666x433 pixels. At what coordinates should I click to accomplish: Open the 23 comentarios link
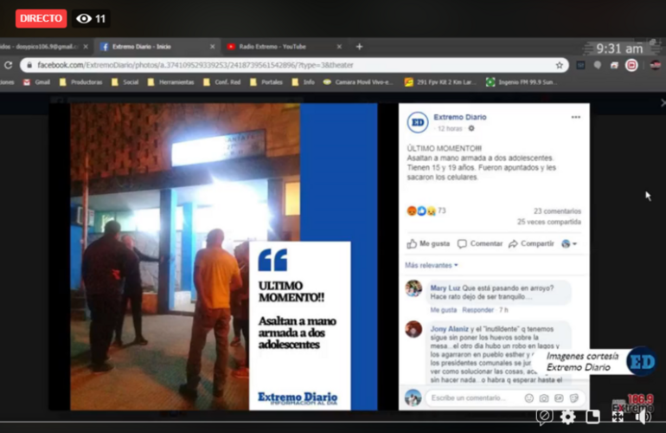click(557, 211)
